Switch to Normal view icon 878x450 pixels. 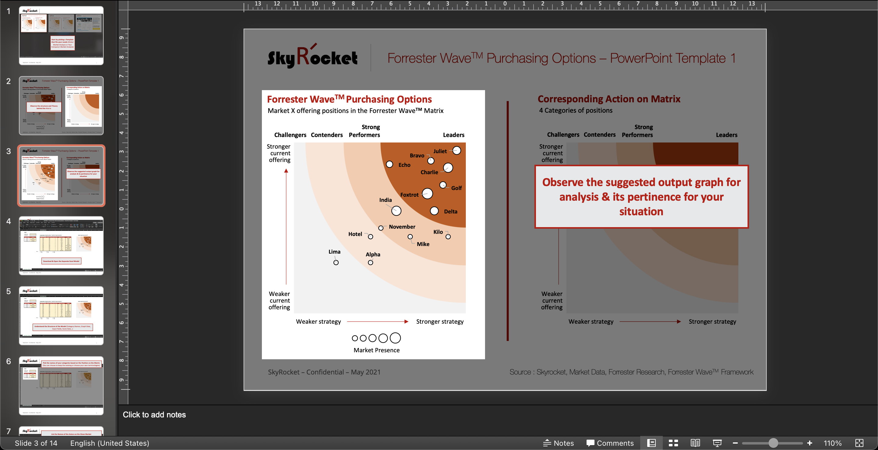click(x=651, y=443)
